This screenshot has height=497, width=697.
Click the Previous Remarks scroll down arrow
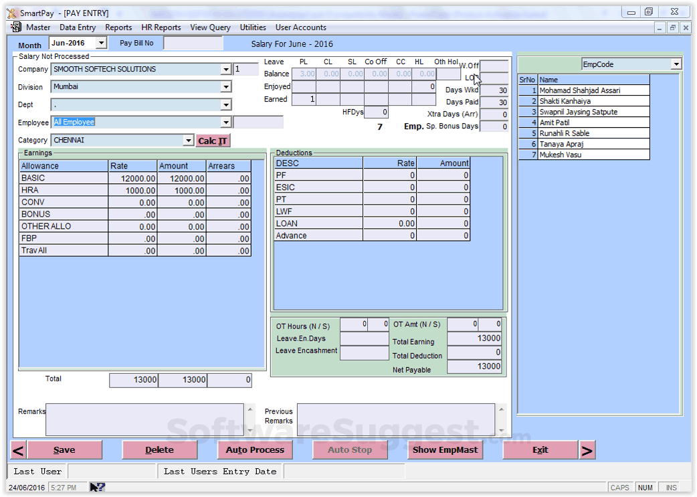(x=502, y=430)
